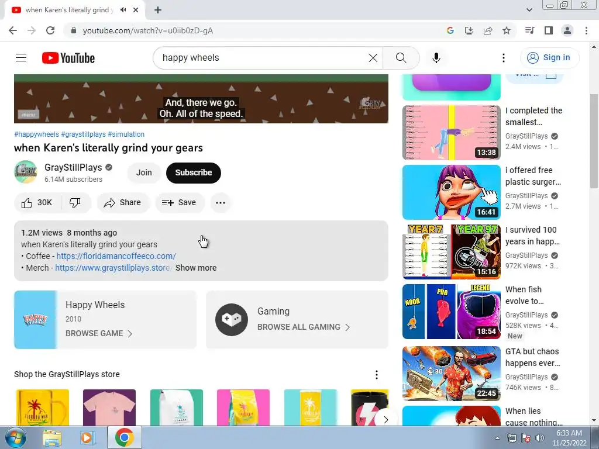Open more actions ellipsis under the video
The height and width of the screenshot is (449, 599).
pos(221,203)
